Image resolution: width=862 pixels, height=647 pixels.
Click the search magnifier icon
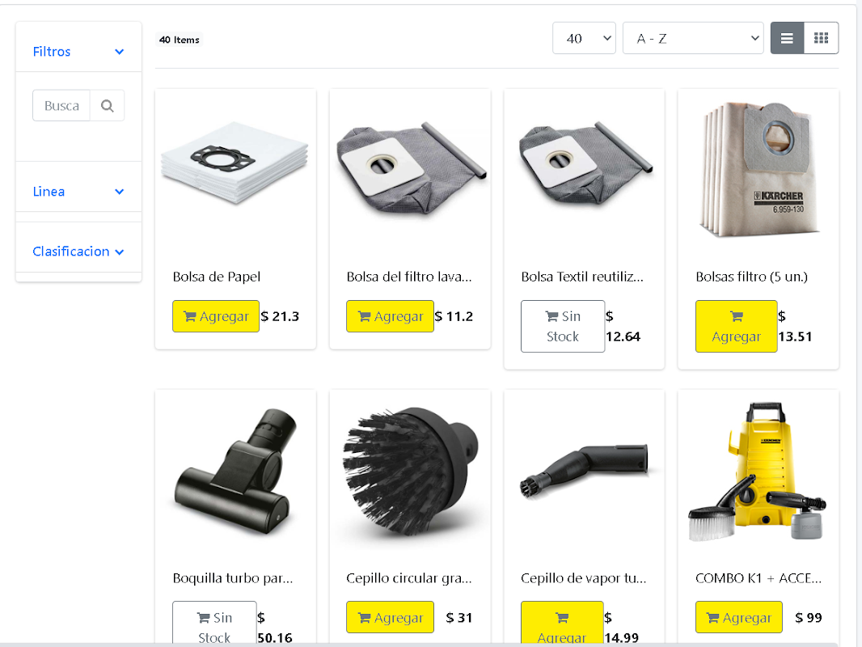pyautogui.click(x=108, y=106)
